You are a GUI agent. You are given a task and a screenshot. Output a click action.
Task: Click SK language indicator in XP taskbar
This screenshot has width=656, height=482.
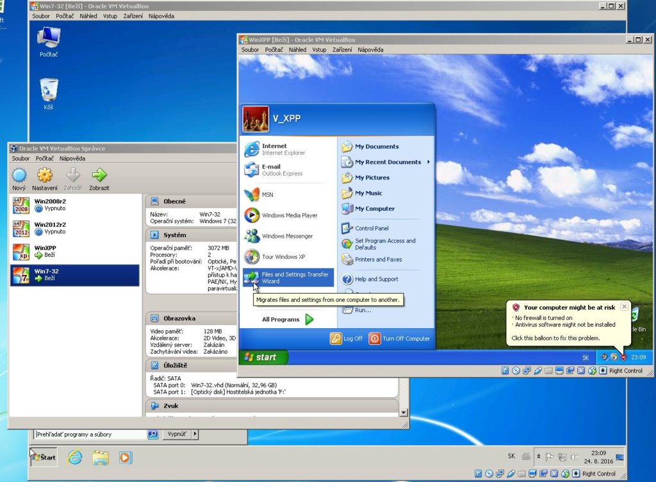coord(586,357)
